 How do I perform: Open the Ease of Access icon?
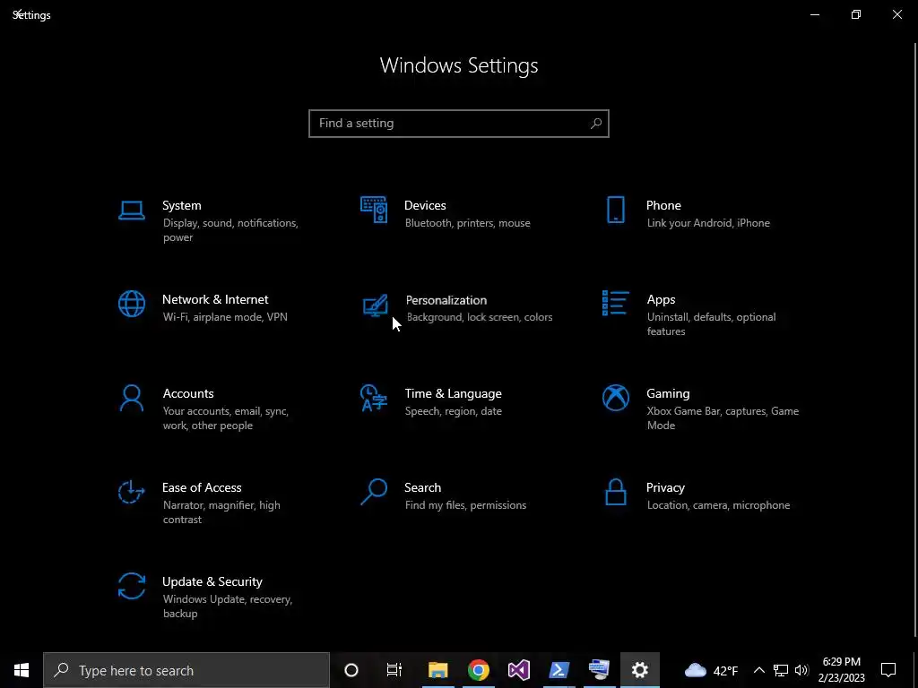pyautogui.click(x=131, y=492)
